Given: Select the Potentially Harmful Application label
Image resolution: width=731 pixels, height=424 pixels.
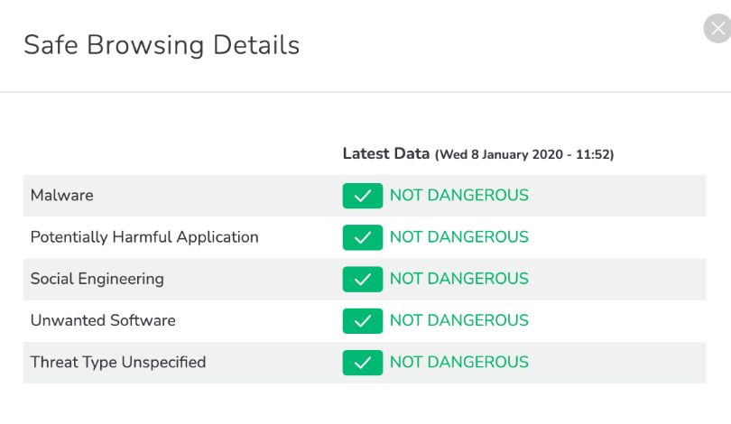Looking at the screenshot, I should tap(144, 237).
